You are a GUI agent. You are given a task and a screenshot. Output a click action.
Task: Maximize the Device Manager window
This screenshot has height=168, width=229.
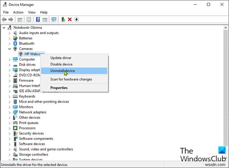point(209,5)
